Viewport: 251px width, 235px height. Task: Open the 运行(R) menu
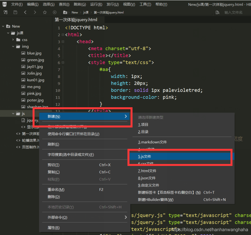click(x=96, y=4)
